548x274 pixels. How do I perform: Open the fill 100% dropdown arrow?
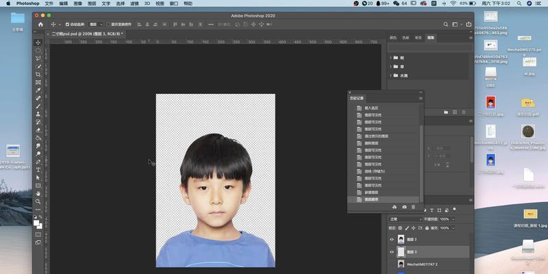[x=453, y=228]
